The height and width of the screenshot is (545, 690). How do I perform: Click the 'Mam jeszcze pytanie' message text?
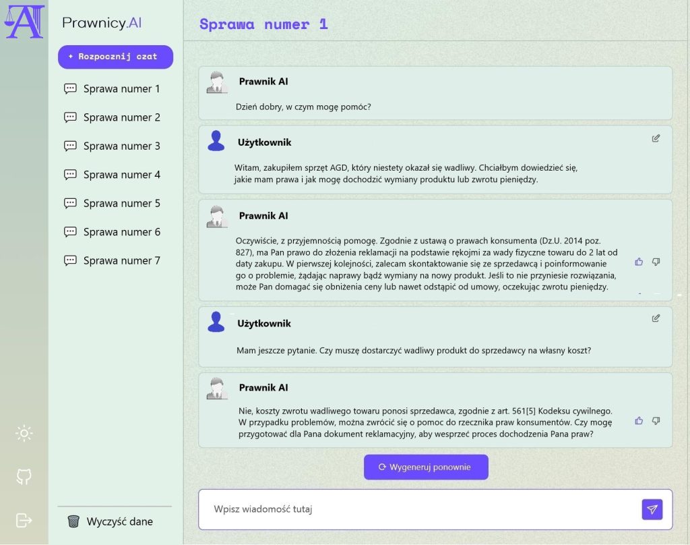(x=414, y=351)
